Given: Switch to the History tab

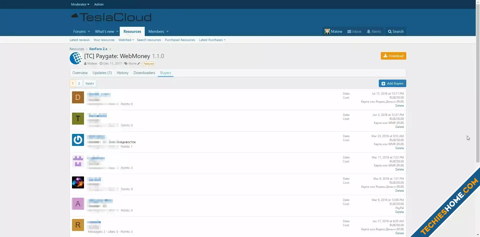Looking at the screenshot, I should pos(122,73).
